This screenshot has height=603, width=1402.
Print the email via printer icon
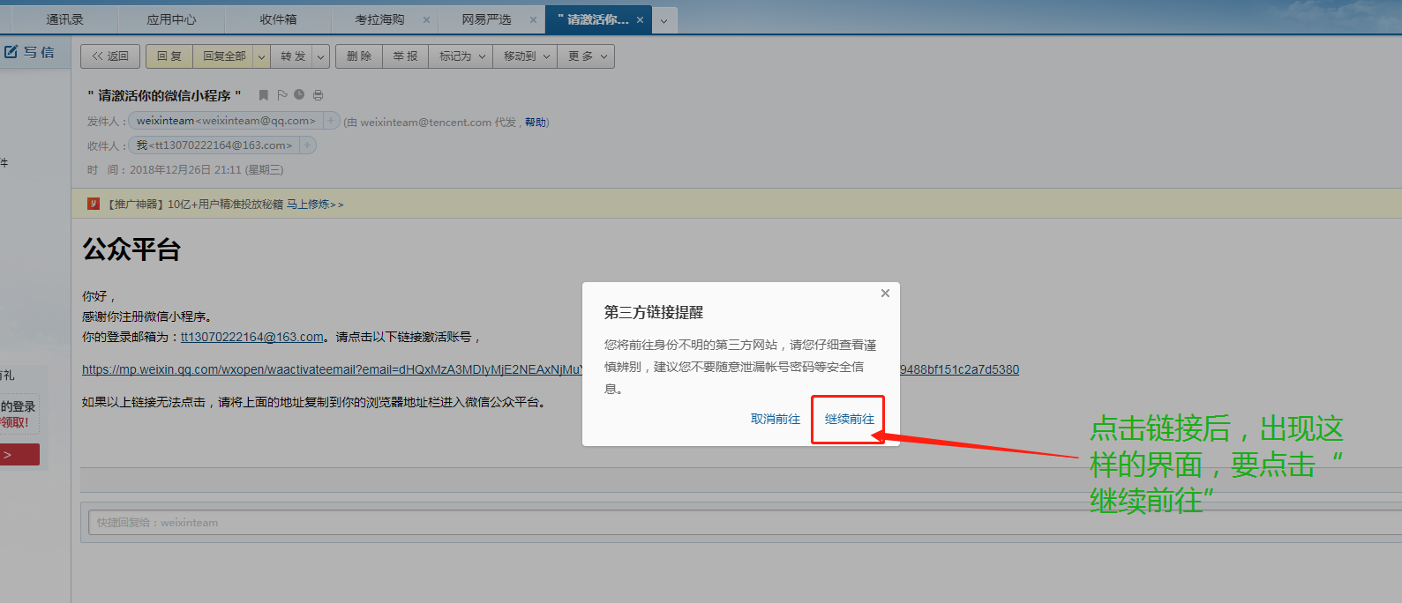click(x=318, y=95)
